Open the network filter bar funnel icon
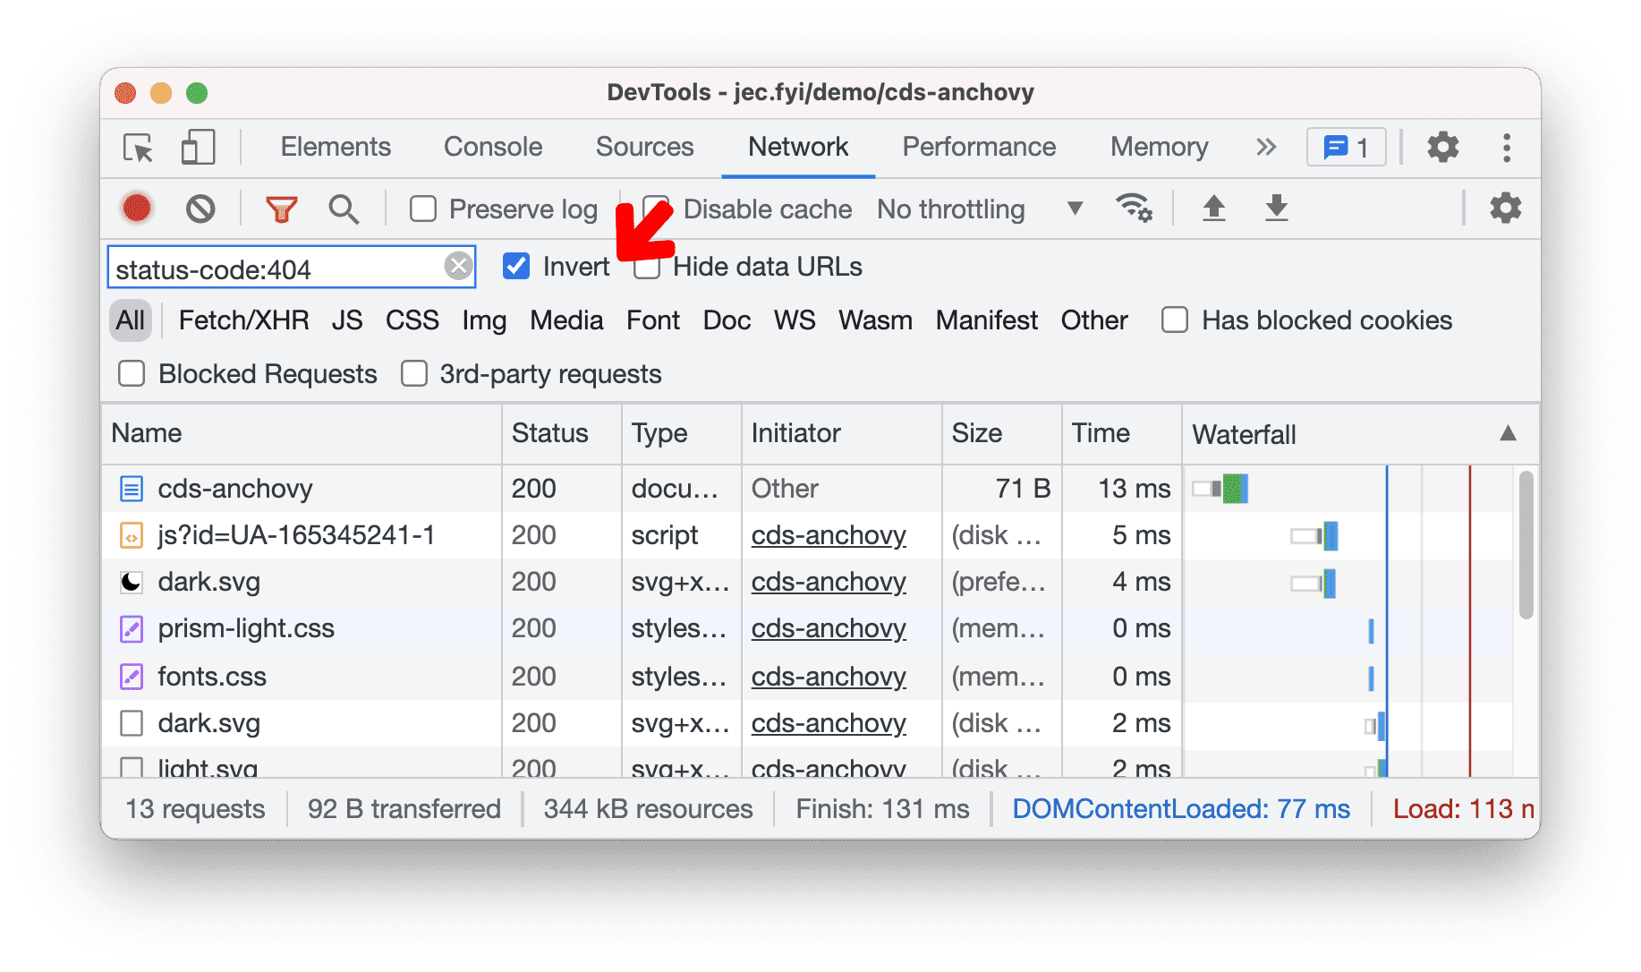The height and width of the screenshot is (972, 1641). [x=281, y=208]
